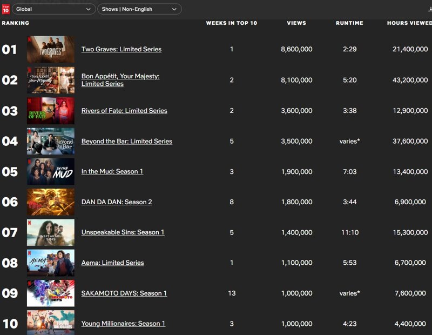The image size is (432, 335).
Task: Click the 15,300,000 hours viewed value
Action: coord(410,232)
